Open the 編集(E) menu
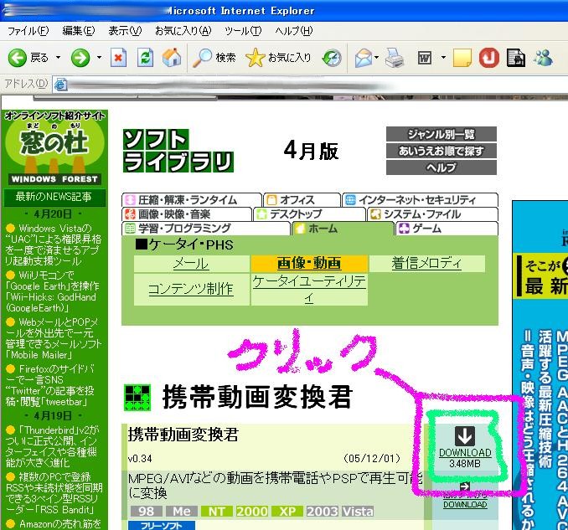Screen dimensions: 568x530 point(78,31)
